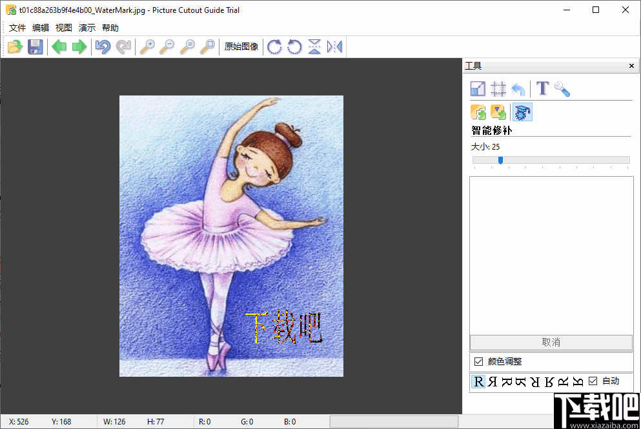The image size is (641, 429).
Task: Select the smart patch graduation-cap tool
Action: pos(522,112)
